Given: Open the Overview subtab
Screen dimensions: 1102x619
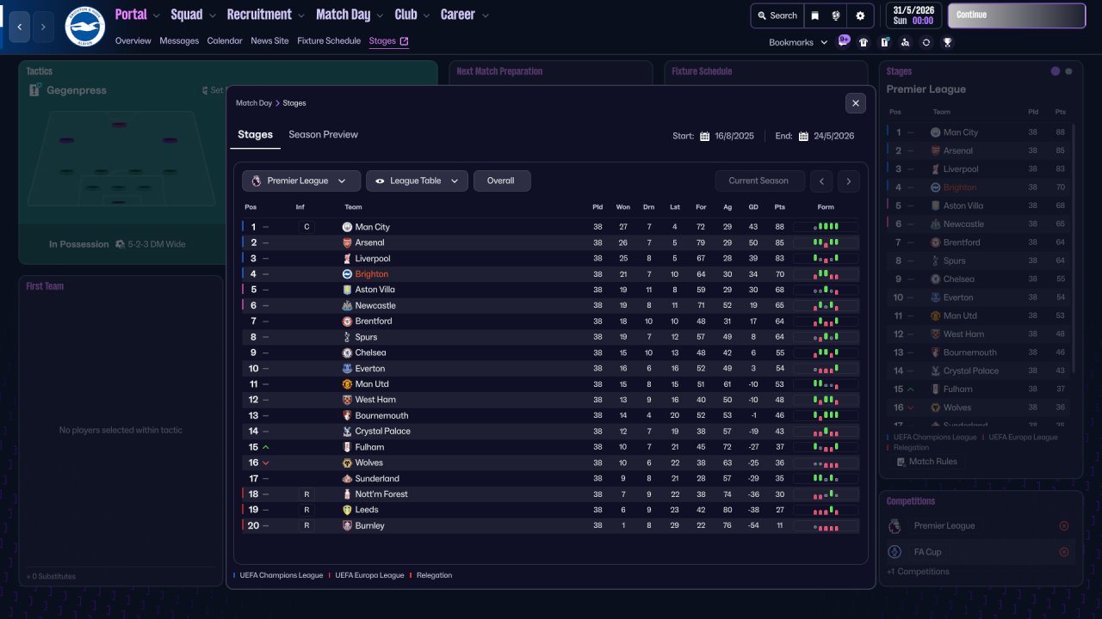Looking at the screenshot, I should coord(133,41).
